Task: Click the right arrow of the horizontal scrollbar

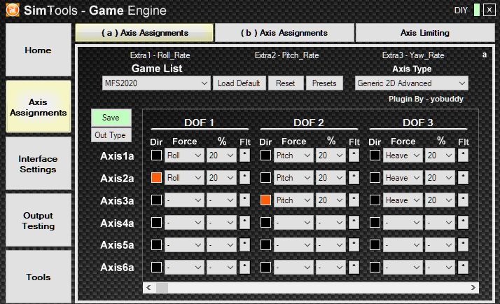Action: coord(473,288)
